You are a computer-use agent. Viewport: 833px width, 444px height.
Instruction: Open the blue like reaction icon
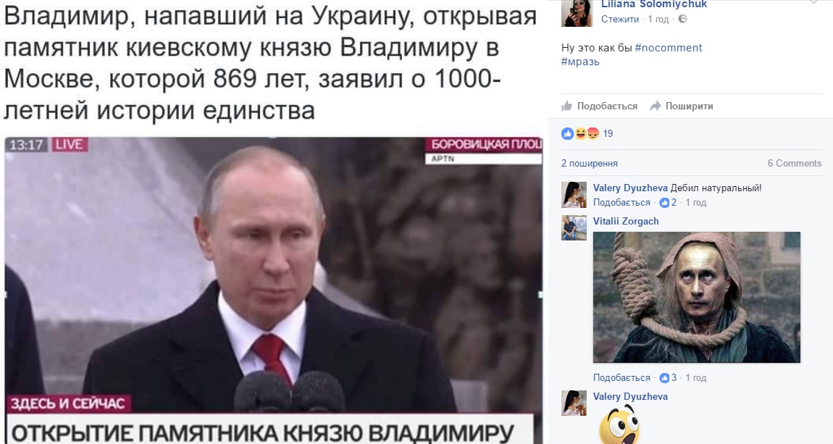tap(567, 133)
